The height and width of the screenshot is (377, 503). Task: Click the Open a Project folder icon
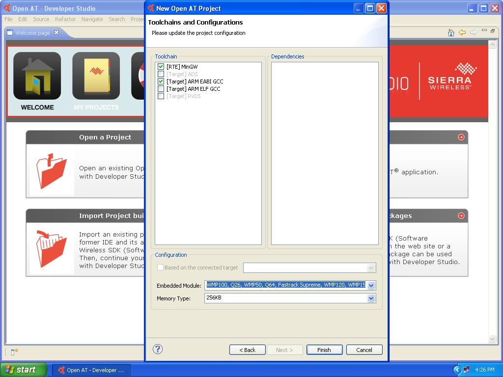51,170
